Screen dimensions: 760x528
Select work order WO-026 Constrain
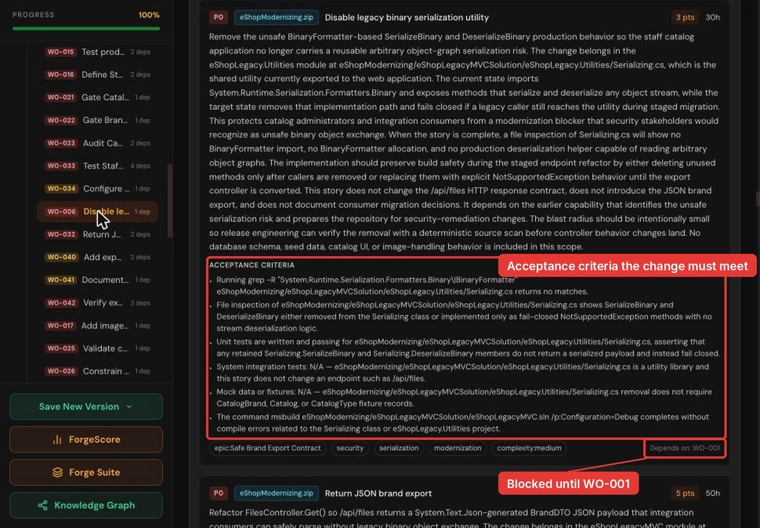(98, 371)
